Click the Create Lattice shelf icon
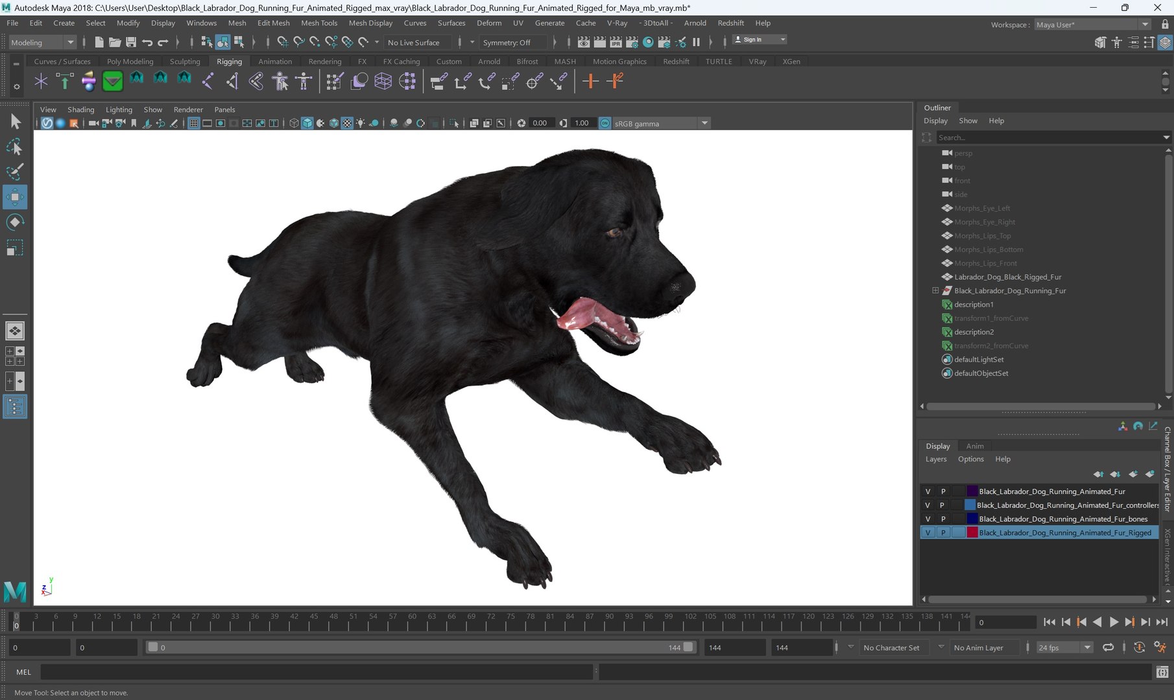1174x700 pixels. 383,81
